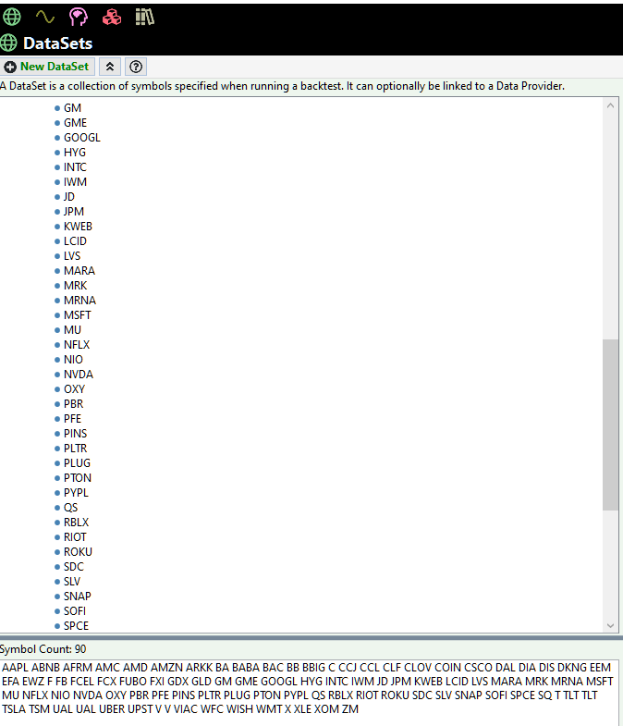The height and width of the screenshot is (726, 623).
Task: Select HYG symbol in list
Action: tap(75, 153)
